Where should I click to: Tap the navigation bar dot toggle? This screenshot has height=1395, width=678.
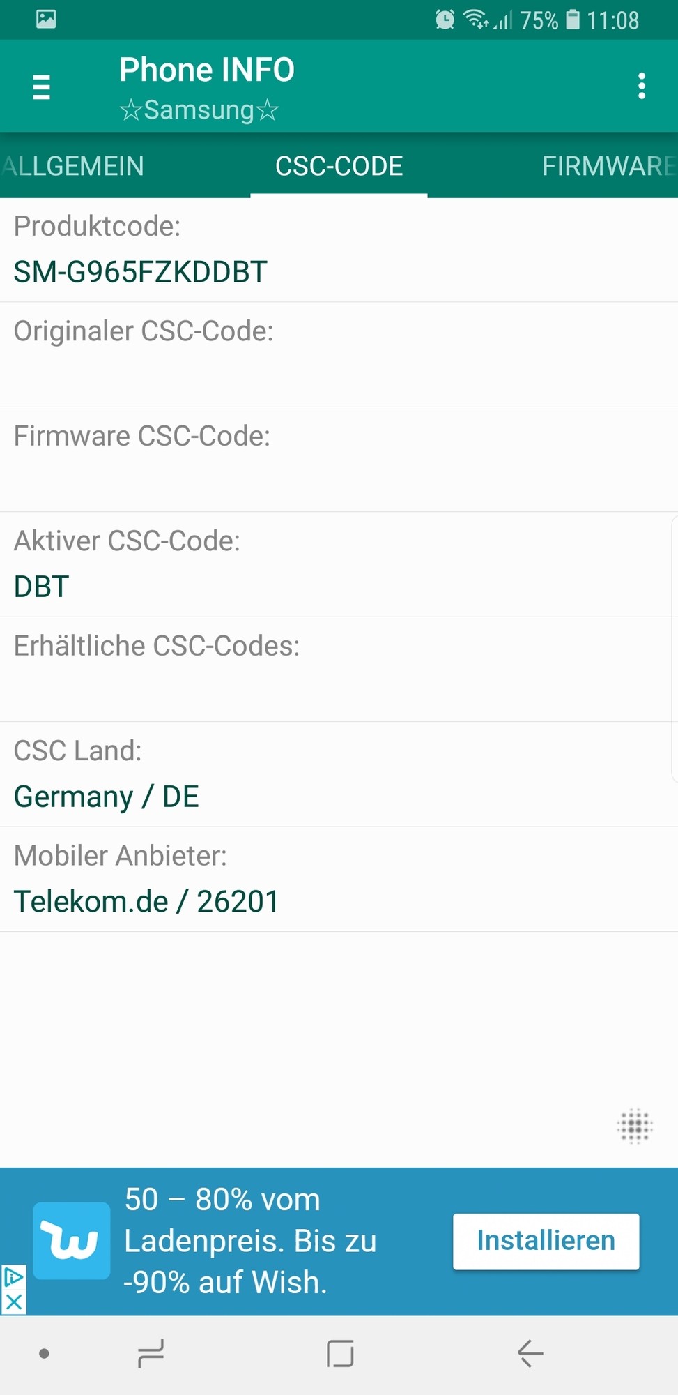[44, 1354]
